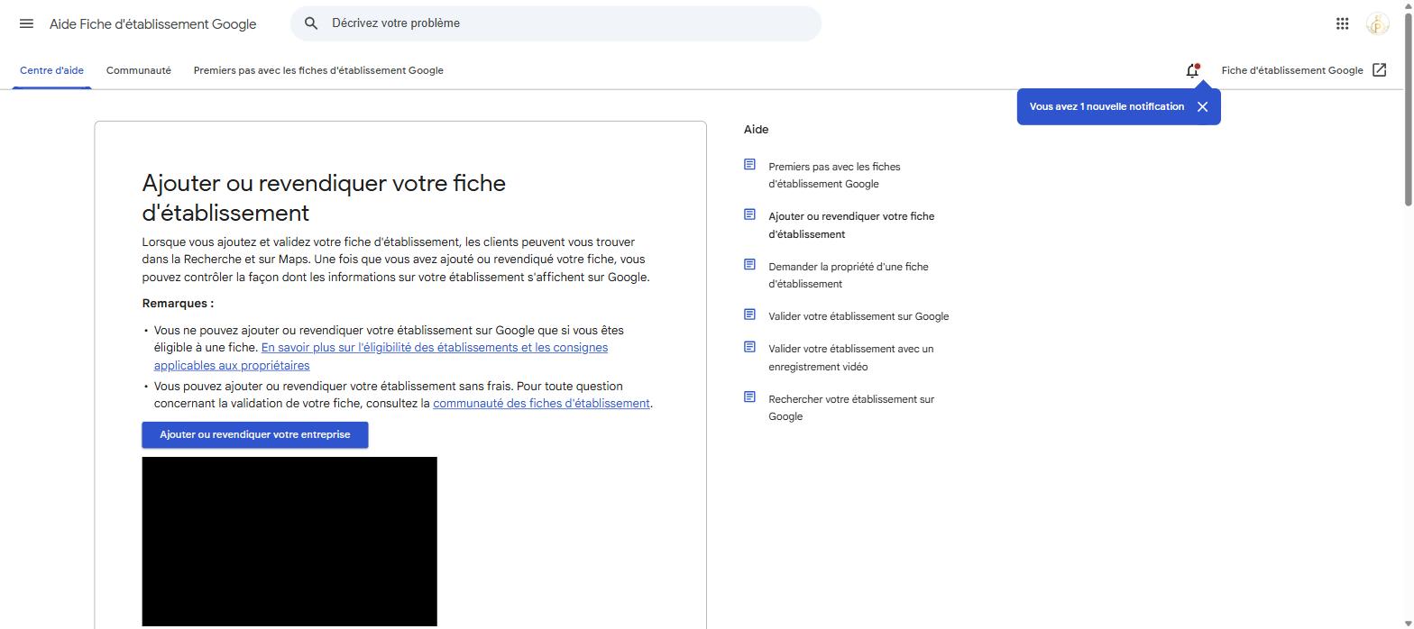Click the Aide Fiche d'établissement Google title

[x=153, y=24]
